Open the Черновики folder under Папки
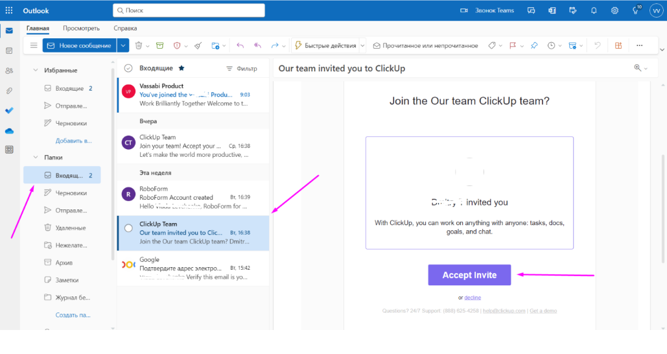The image size is (667, 354). pyautogui.click(x=62, y=193)
